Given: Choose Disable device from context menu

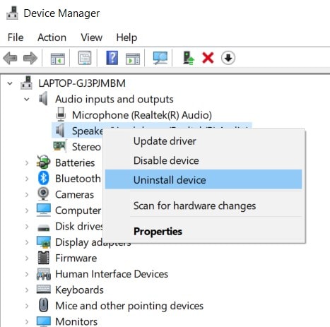Looking at the screenshot, I should [204, 160].
